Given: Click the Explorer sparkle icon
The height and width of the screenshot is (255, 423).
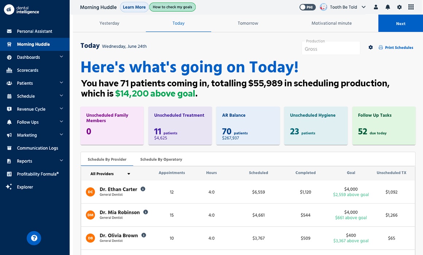Looking at the screenshot, I should click(9, 187).
